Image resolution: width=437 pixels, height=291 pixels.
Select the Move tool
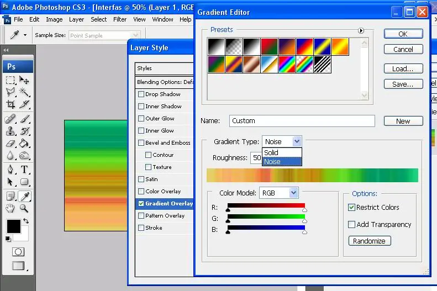click(x=24, y=80)
